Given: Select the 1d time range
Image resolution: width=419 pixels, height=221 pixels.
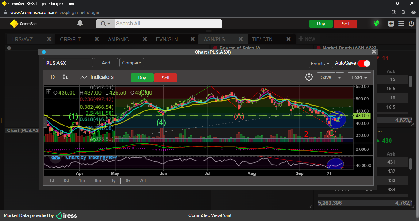Looking at the screenshot, I should pyautogui.click(x=52, y=180).
